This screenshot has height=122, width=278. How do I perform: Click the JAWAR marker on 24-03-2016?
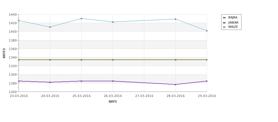click(x=50, y=82)
